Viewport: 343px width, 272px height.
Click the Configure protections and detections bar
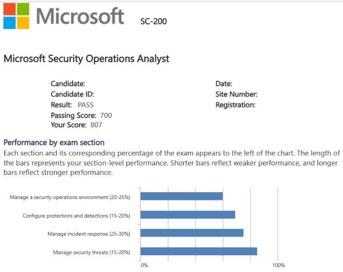pyautogui.click(x=188, y=214)
